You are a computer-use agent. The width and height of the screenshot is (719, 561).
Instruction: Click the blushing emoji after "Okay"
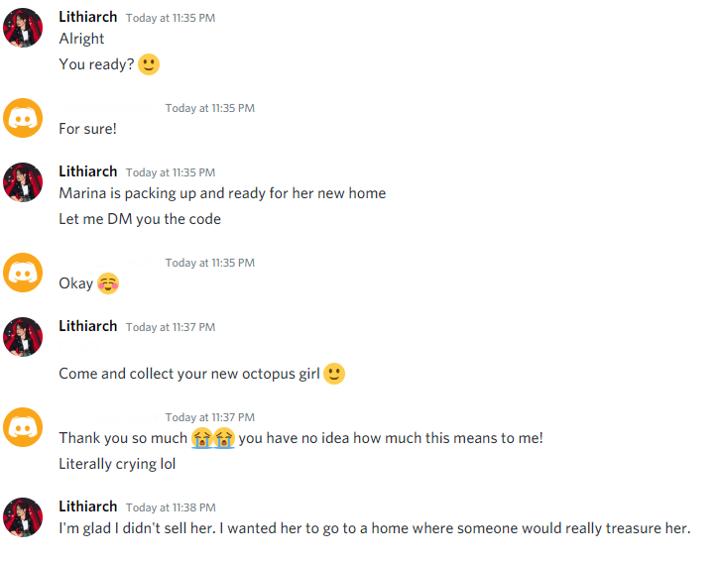[x=108, y=283]
